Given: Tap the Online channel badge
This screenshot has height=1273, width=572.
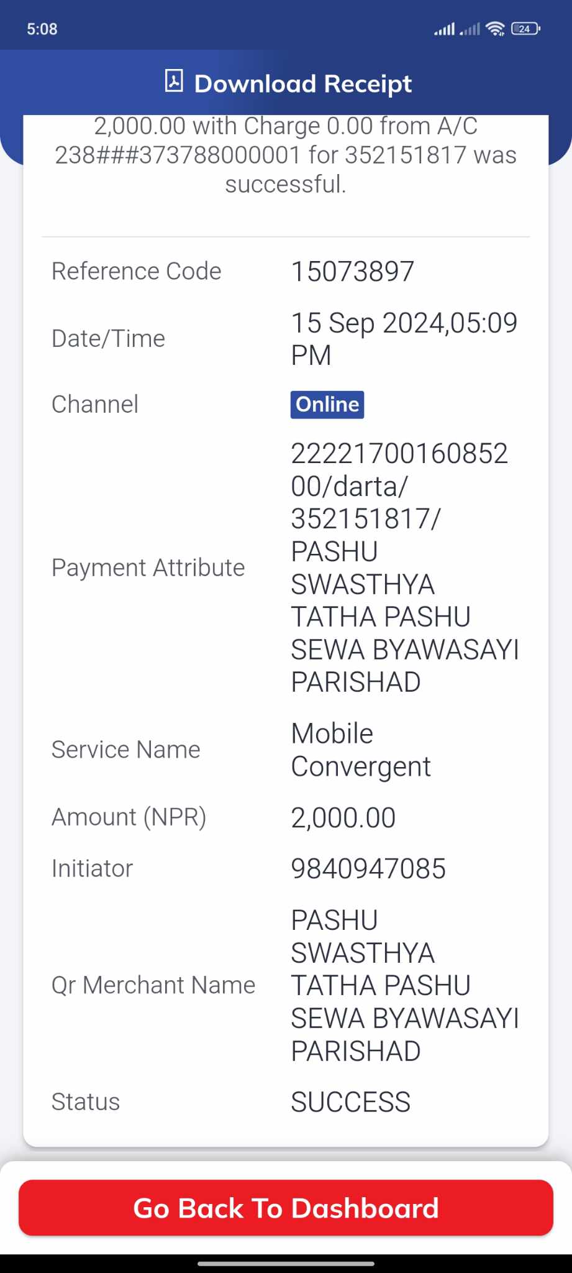Looking at the screenshot, I should 327,404.
